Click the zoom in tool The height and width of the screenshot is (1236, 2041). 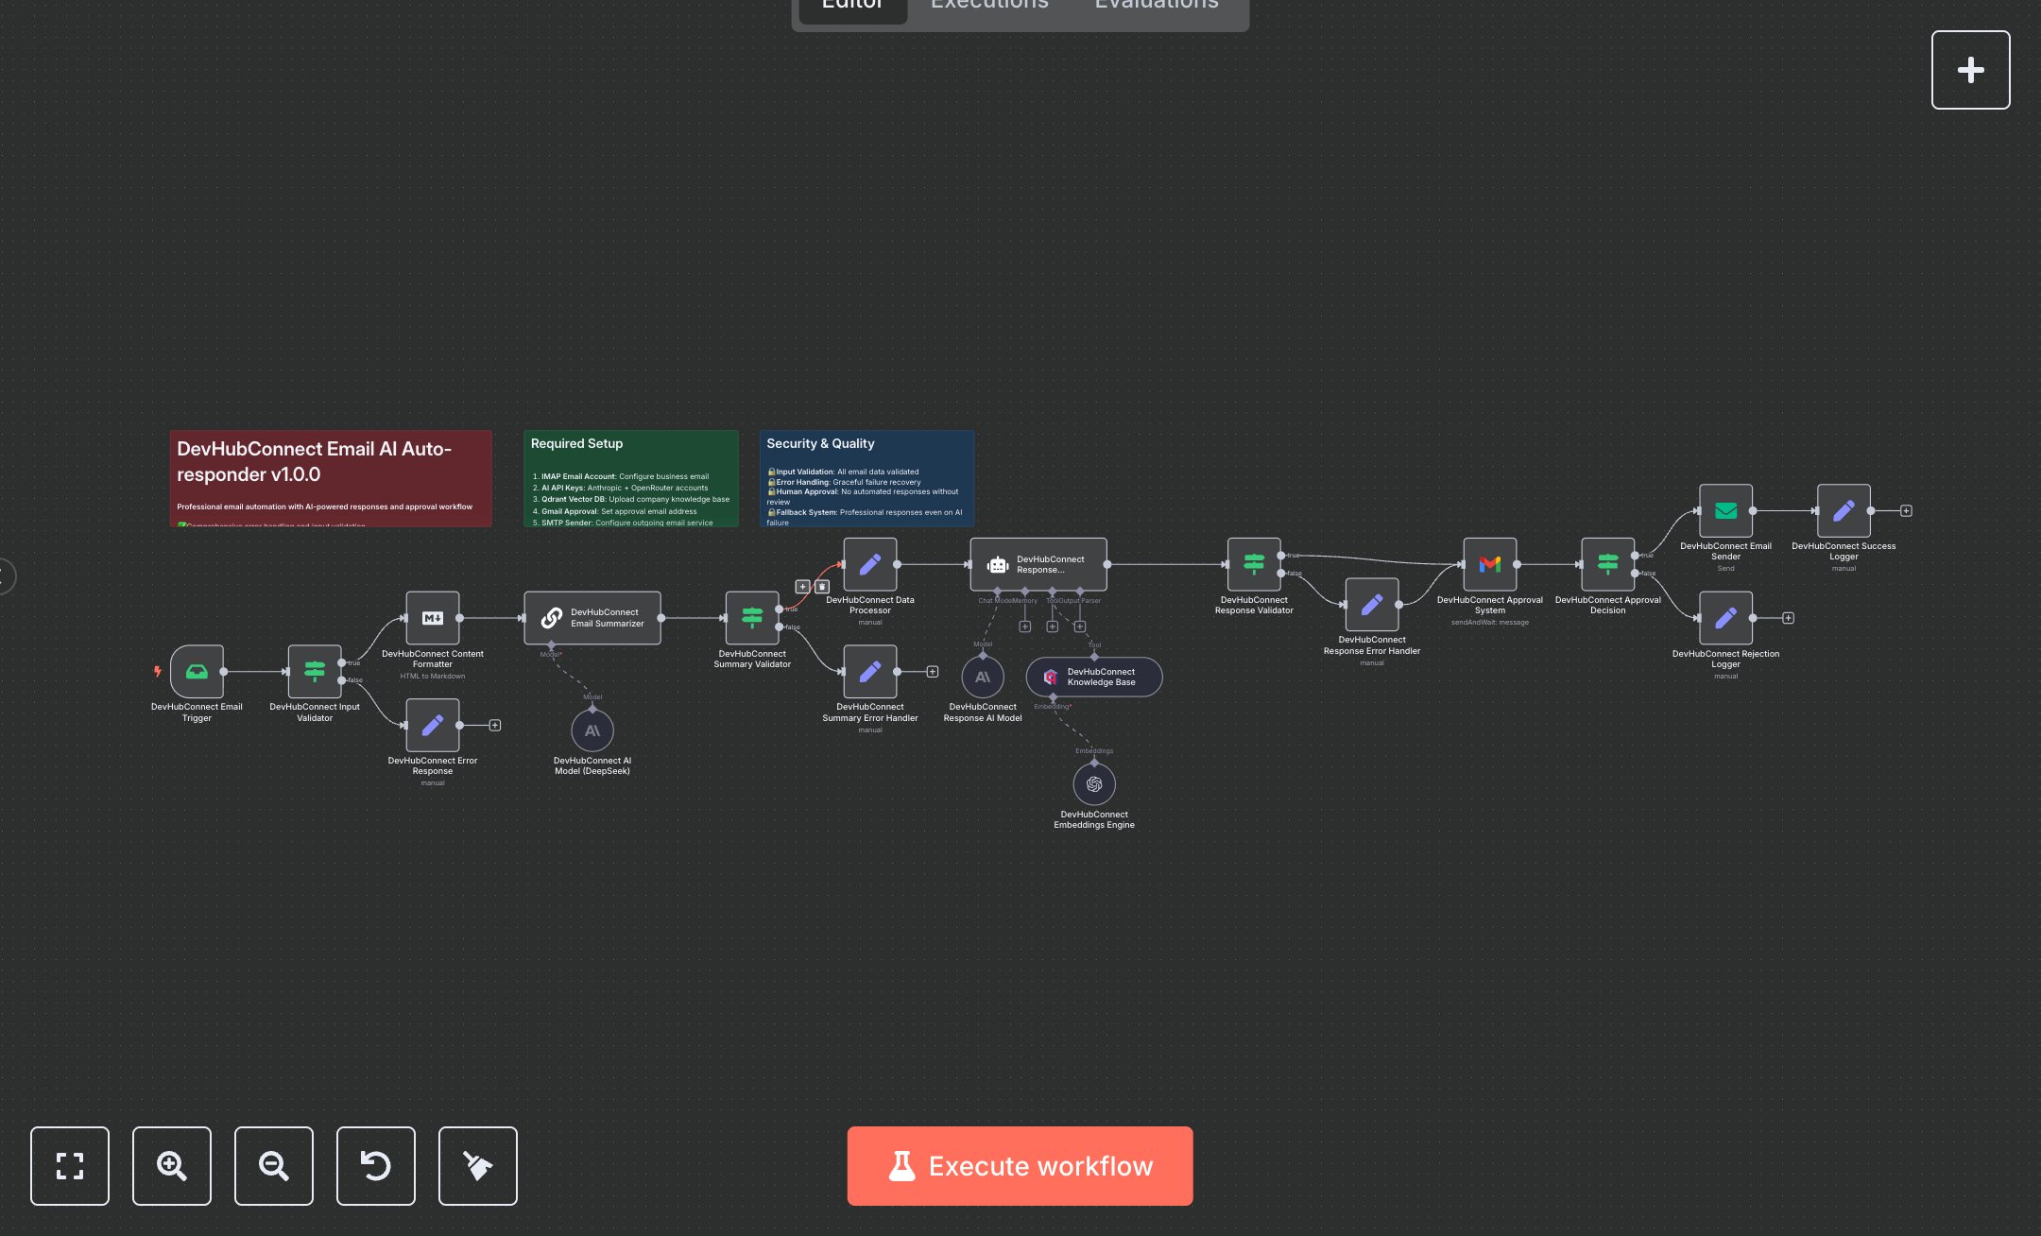tap(171, 1166)
